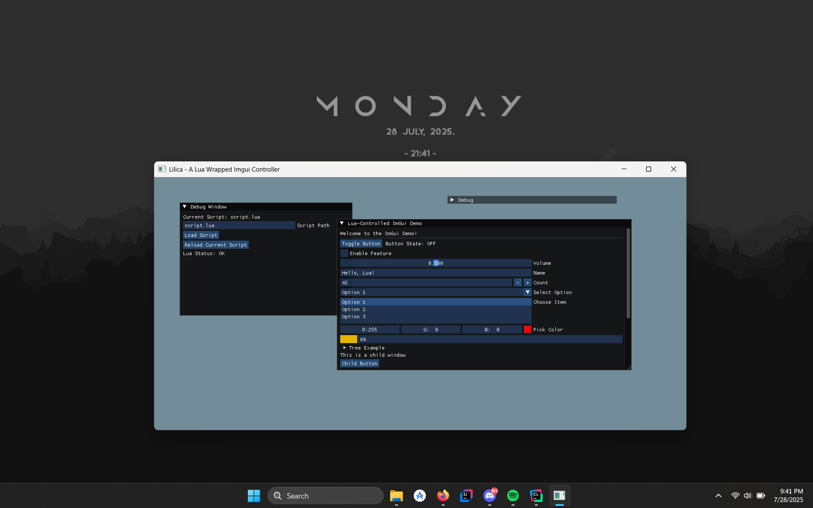Viewport: 813px width, 508px height.
Task: Open the Wi-Fi network tray icon
Action: click(x=735, y=496)
